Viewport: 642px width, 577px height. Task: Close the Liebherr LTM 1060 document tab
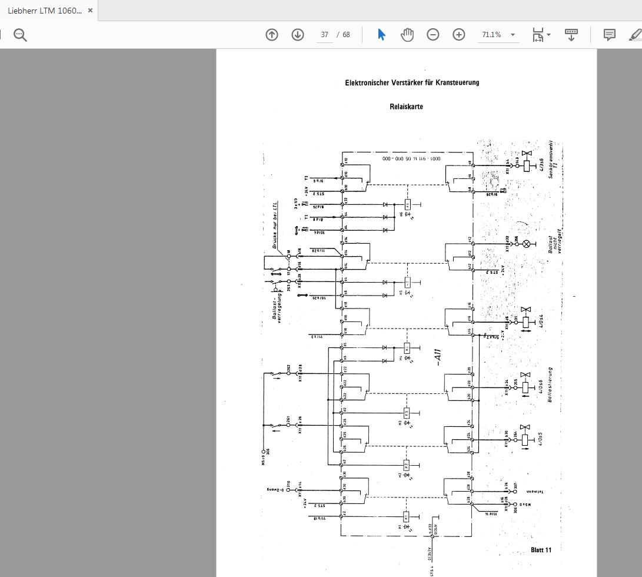coord(90,10)
